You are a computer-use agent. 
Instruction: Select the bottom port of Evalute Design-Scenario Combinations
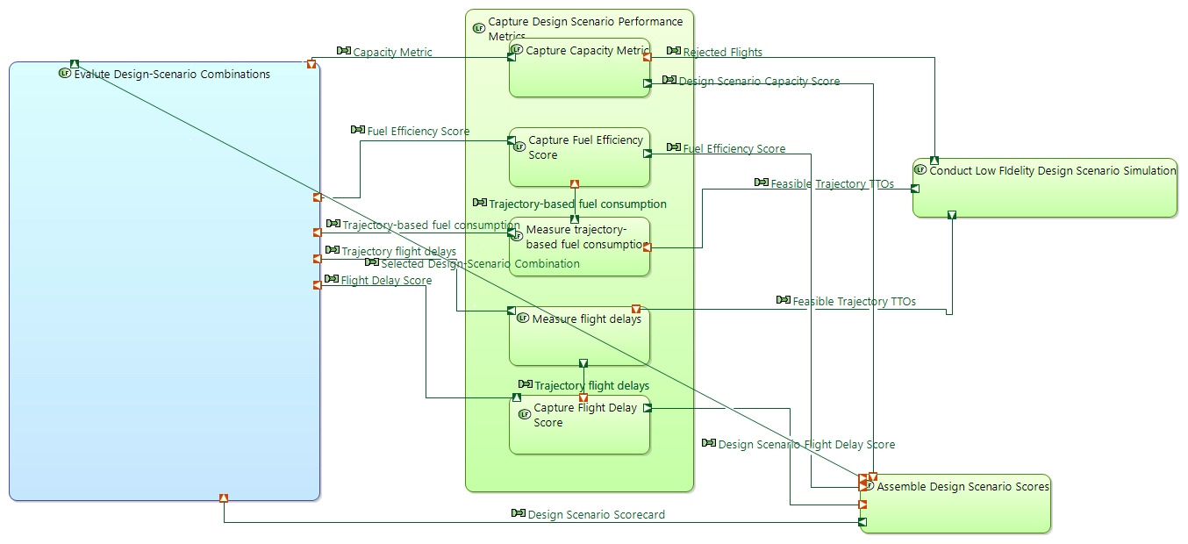pyautogui.click(x=224, y=498)
